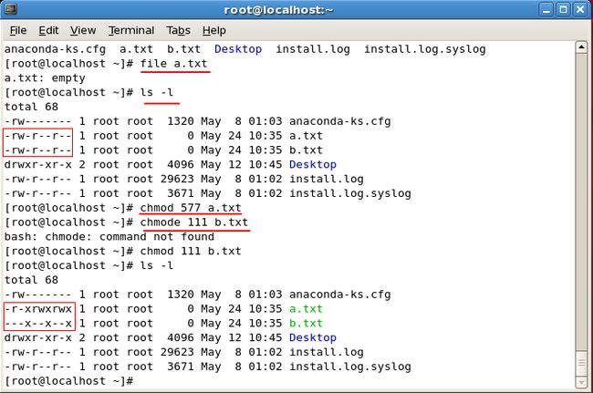Click the 'chmod 111 b.txt' command
The image size is (593, 393).
pos(191,251)
